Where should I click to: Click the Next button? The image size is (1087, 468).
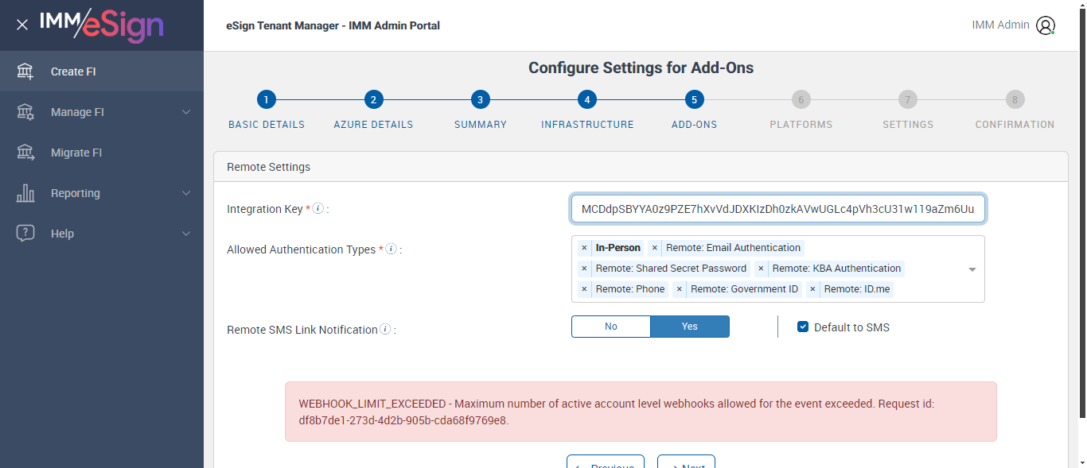[x=686, y=462]
